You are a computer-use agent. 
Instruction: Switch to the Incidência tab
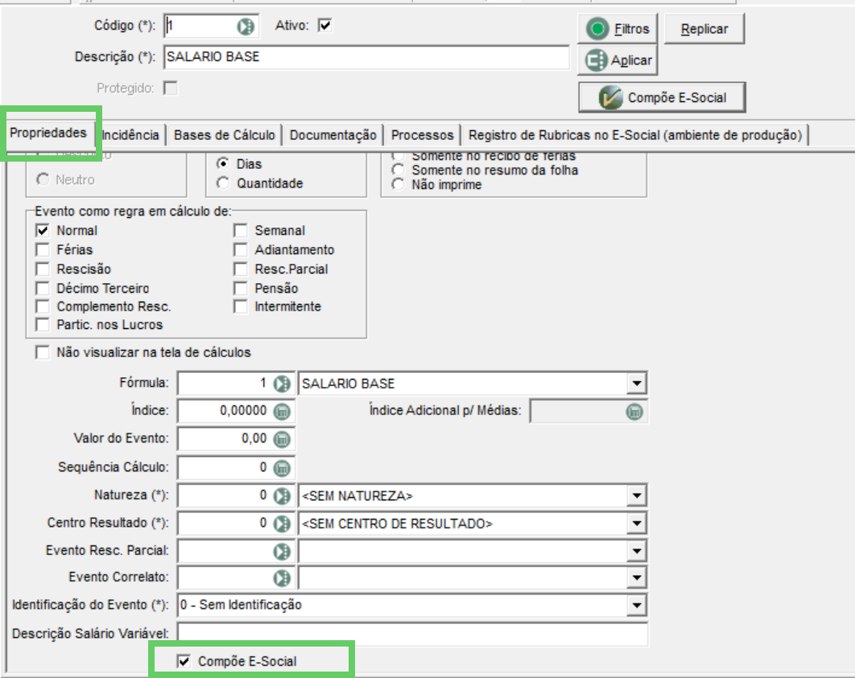point(130,135)
